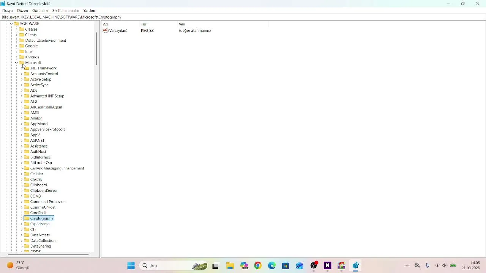
Task: Expand the Clients key
Action: pyautogui.click(x=16, y=35)
